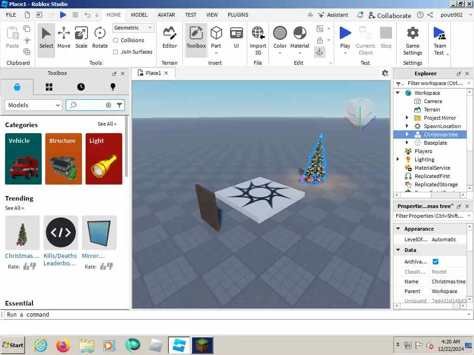Click the Group icon in Edit section

(319, 29)
